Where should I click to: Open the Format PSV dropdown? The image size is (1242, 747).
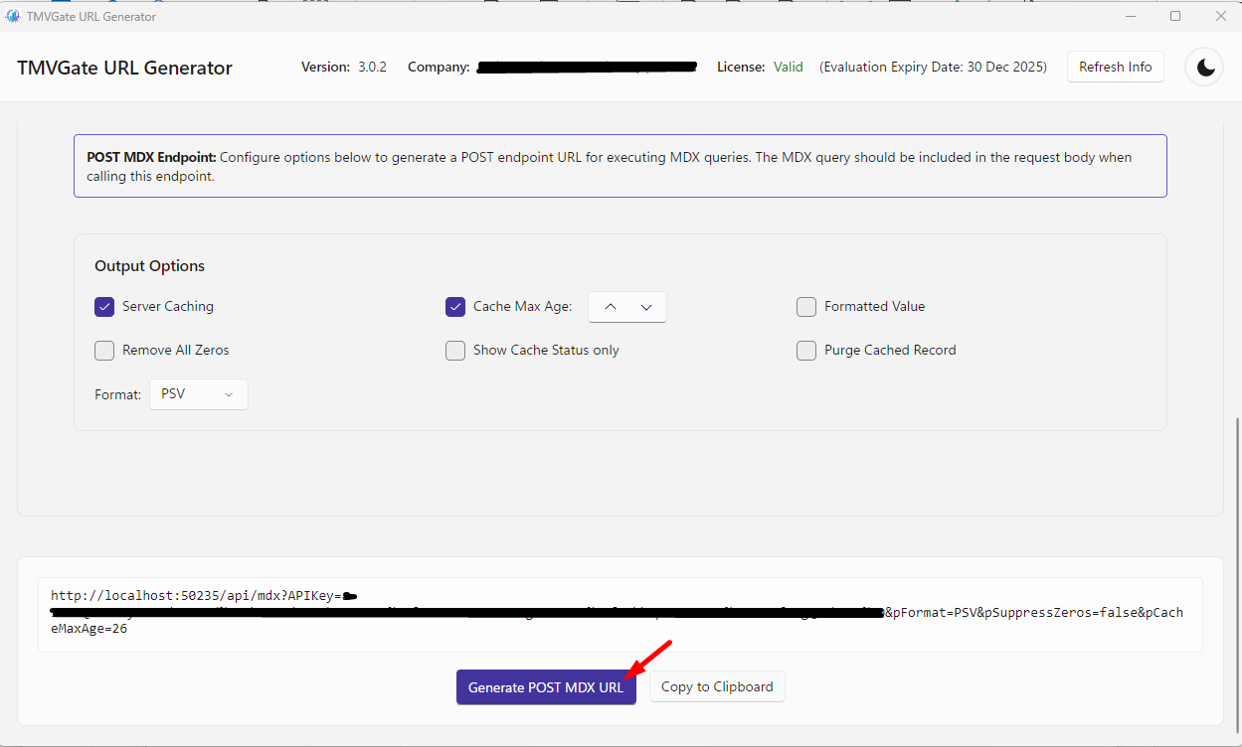coord(199,394)
